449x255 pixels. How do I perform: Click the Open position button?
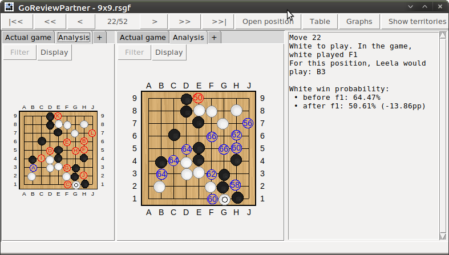[x=268, y=22]
